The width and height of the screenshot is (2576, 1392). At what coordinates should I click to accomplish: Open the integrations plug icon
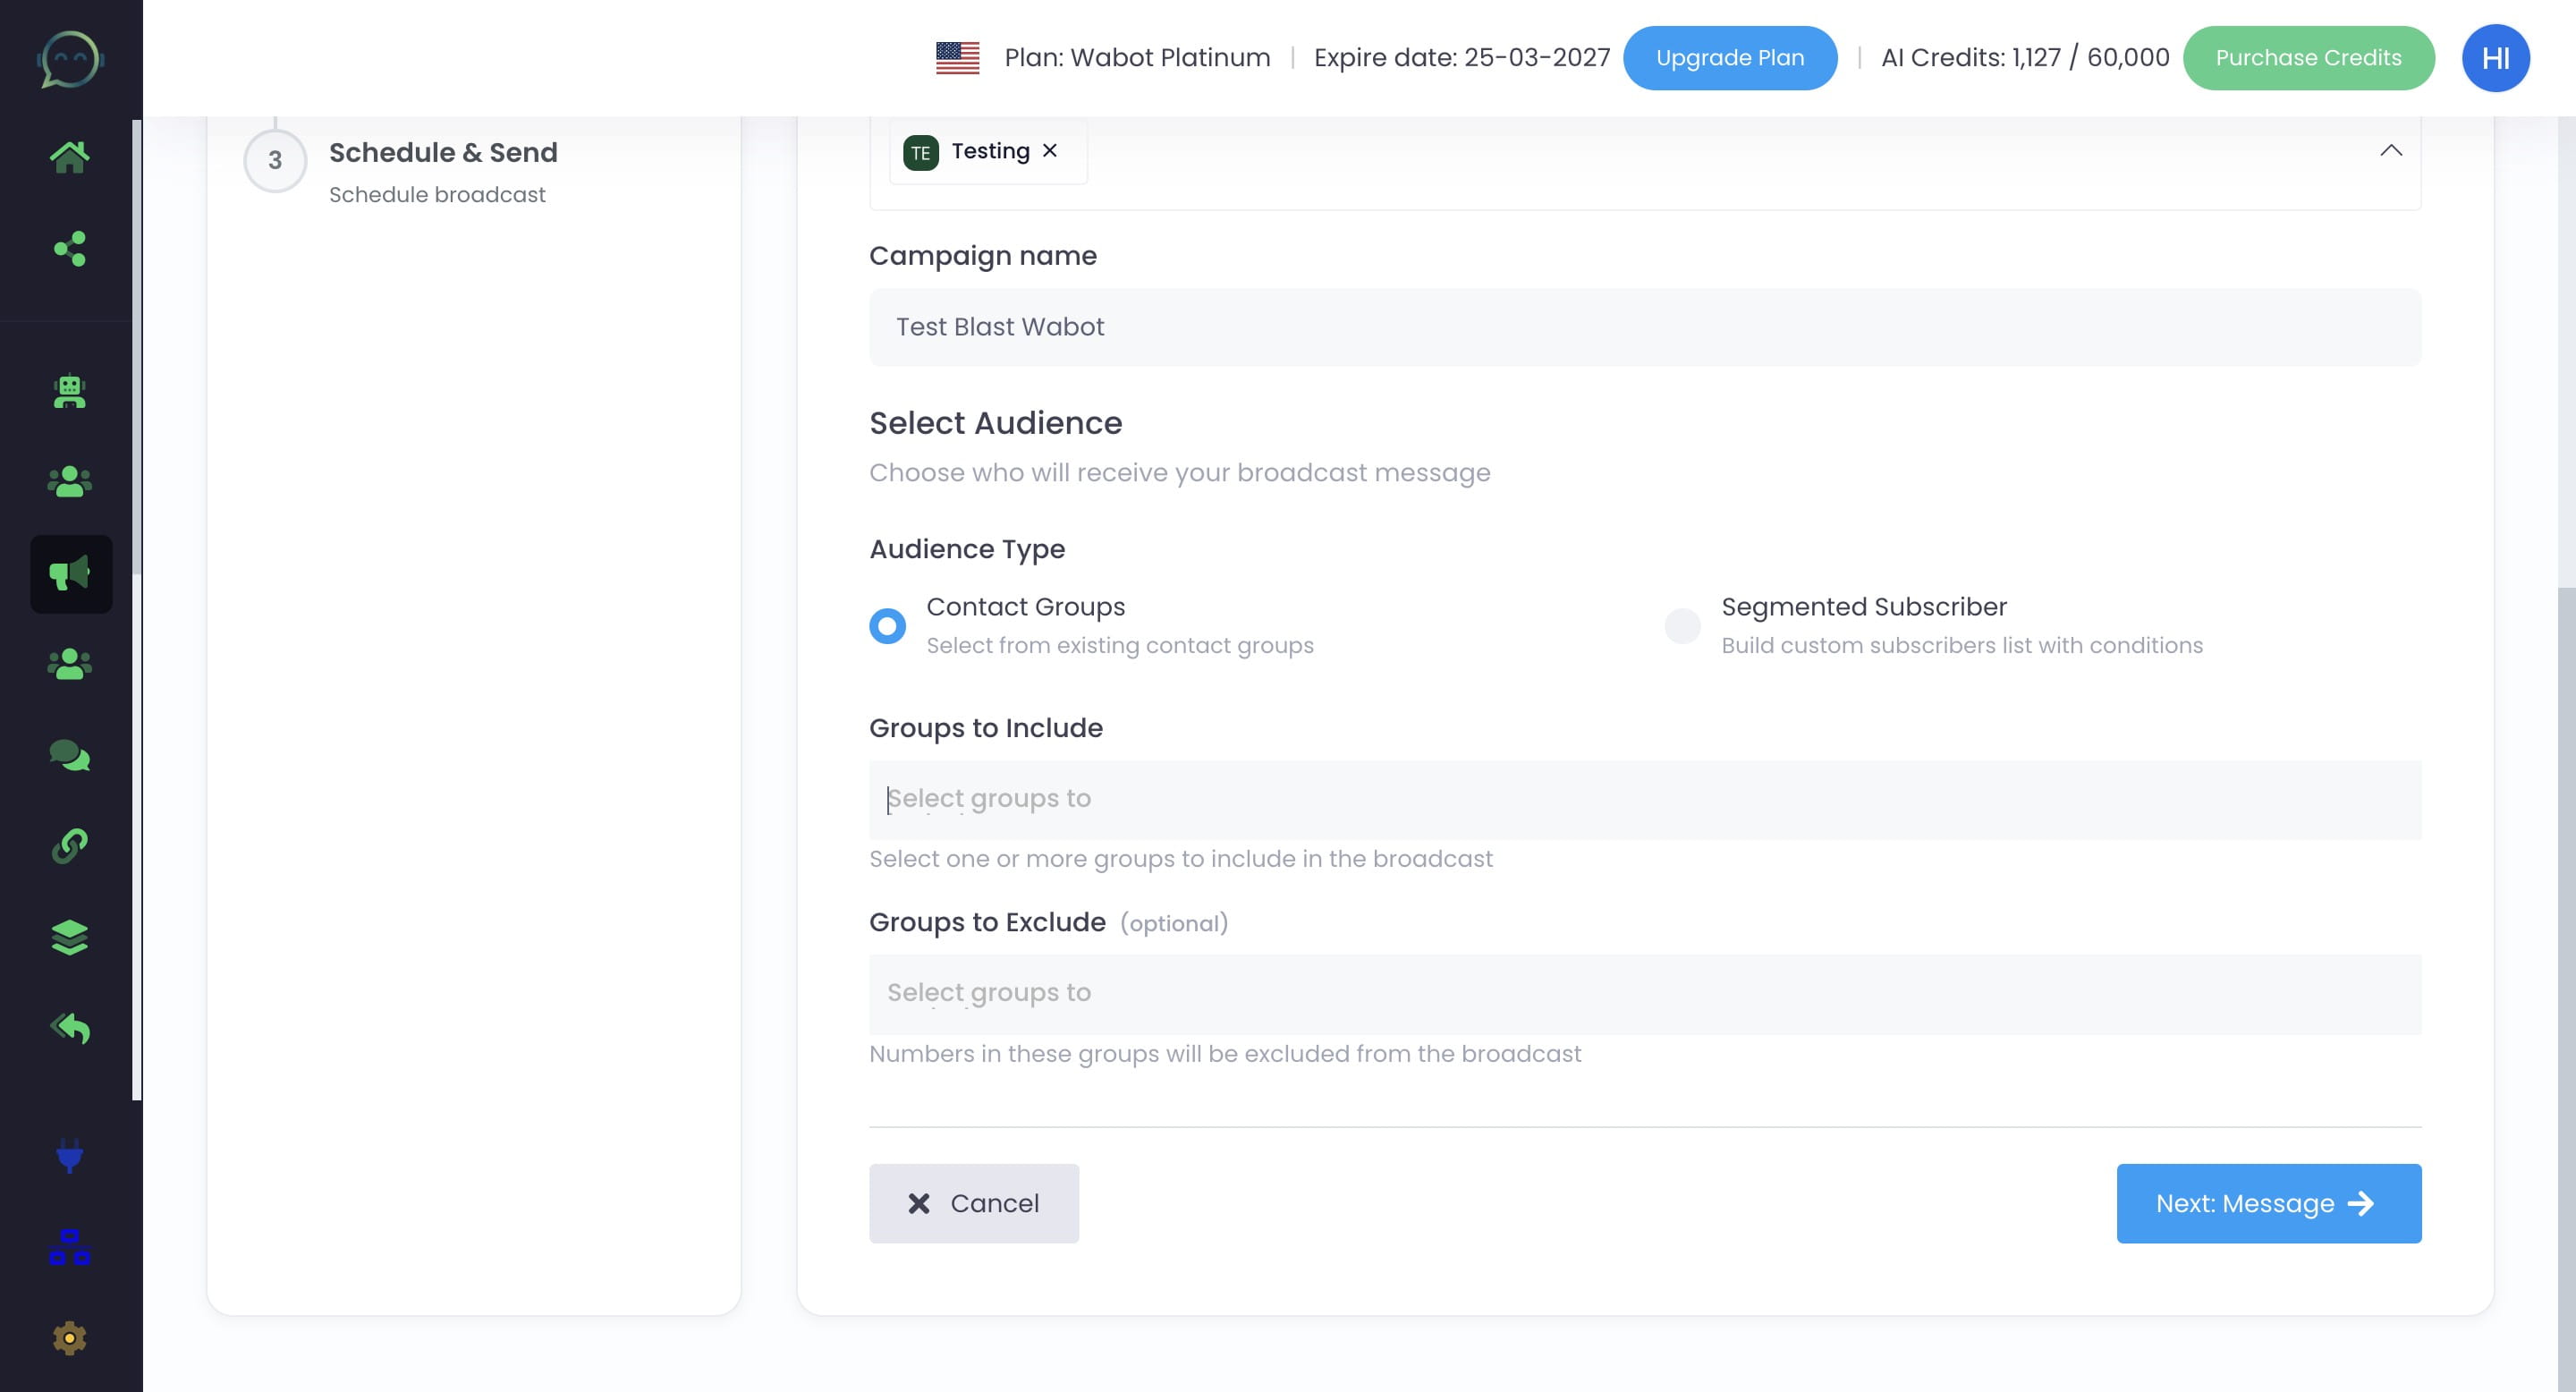[70, 1157]
